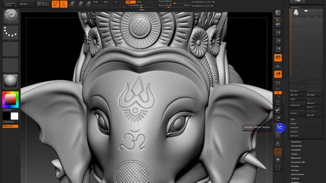Open Projection Master
This screenshot has height=183, width=326.
point(10,4)
